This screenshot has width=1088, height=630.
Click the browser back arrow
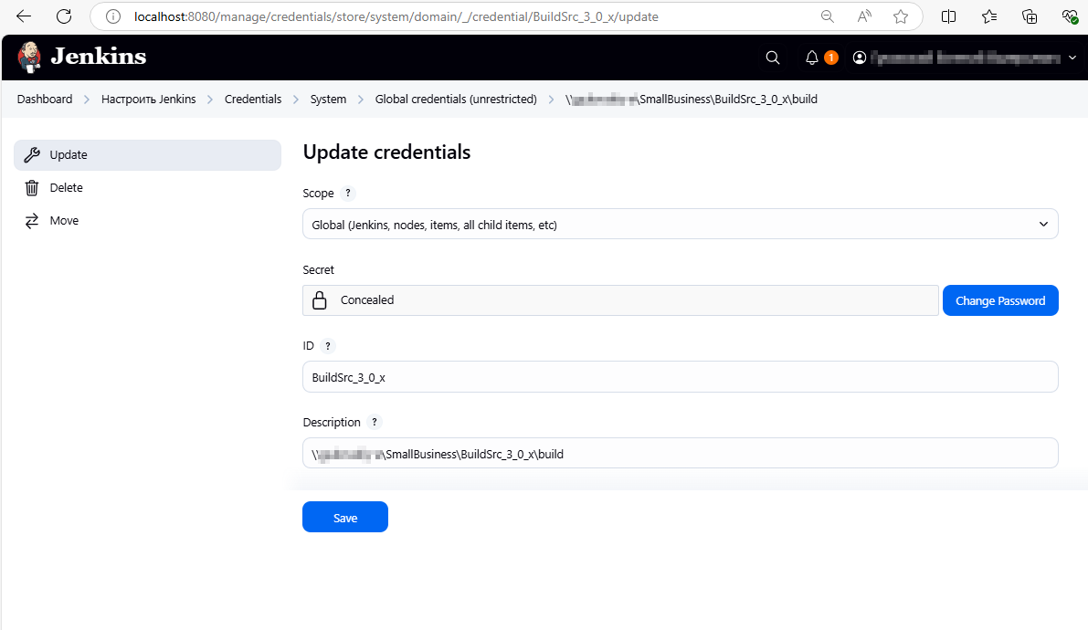[24, 16]
